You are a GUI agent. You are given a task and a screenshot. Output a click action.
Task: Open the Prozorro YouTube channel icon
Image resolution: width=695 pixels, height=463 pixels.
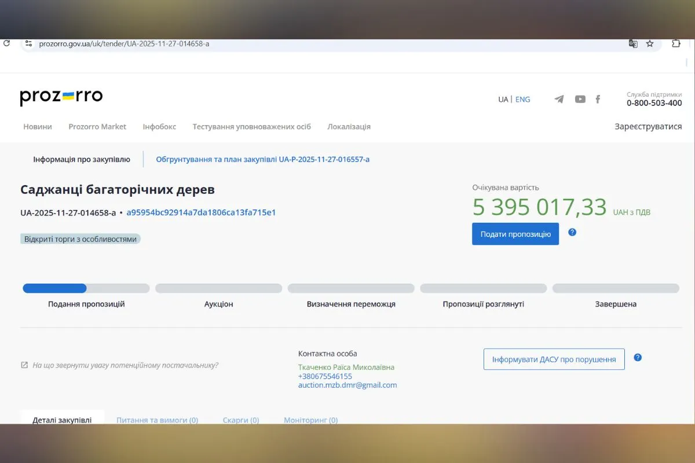click(580, 99)
